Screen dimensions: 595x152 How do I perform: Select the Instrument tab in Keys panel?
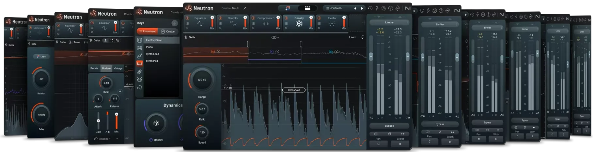pyautogui.click(x=148, y=31)
